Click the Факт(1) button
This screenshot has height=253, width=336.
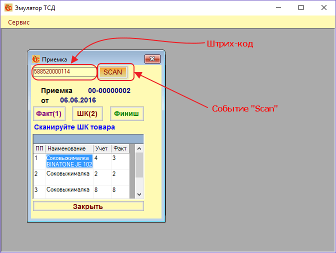[49, 113]
